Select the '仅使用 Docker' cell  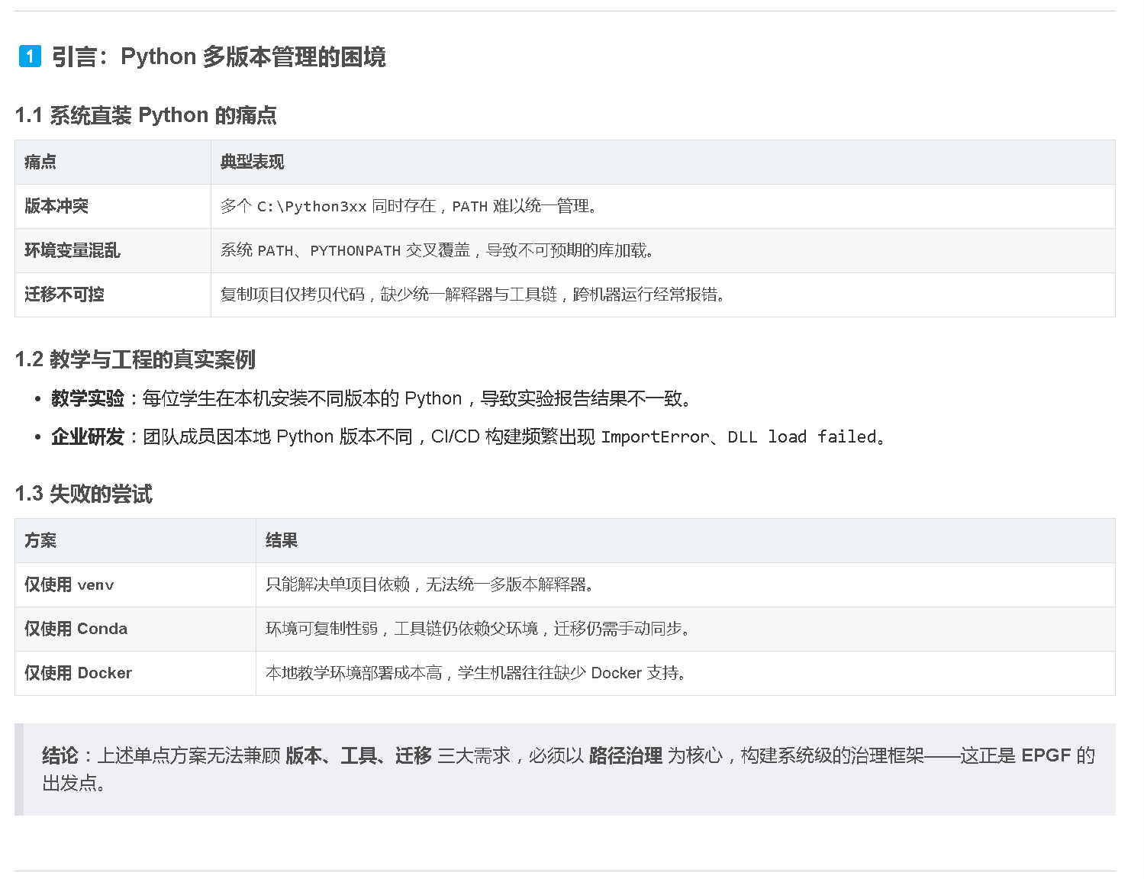coord(135,673)
